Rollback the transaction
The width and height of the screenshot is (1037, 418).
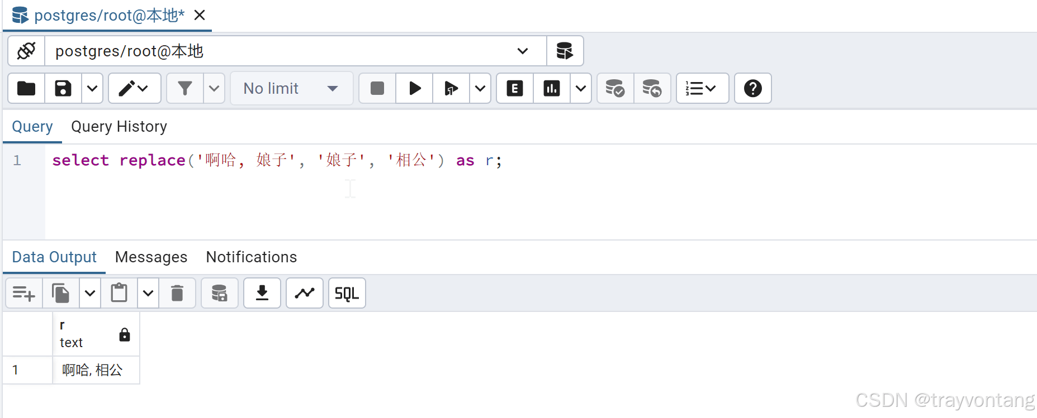[652, 88]
